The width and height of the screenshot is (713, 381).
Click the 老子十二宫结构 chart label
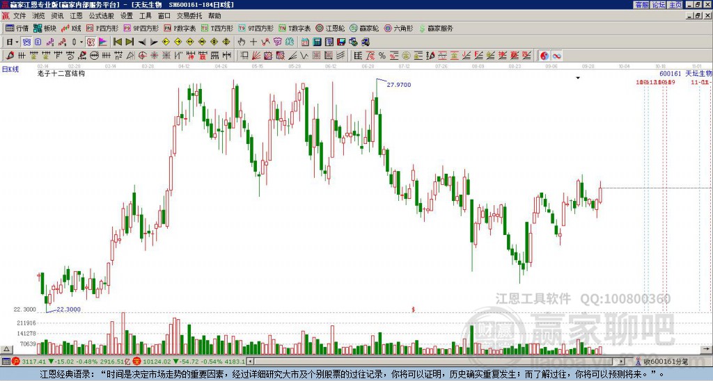point(61,73)
